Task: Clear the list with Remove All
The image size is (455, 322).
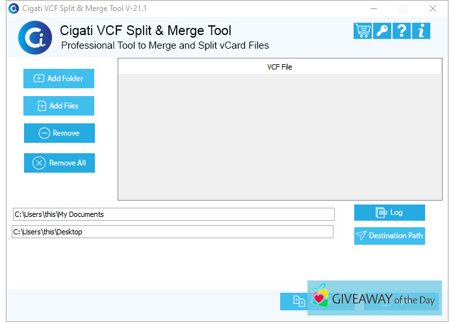Action: pos(59,163)
